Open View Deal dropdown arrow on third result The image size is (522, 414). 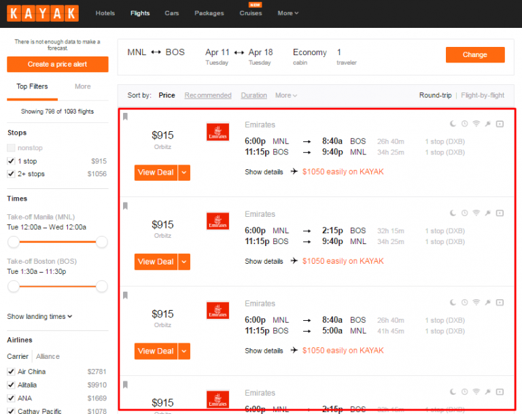tap(184, 351)
